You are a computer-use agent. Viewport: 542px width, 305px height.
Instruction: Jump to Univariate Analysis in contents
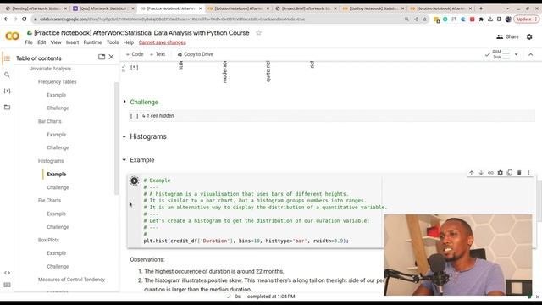pyautogui.click(x=50, y=69)
